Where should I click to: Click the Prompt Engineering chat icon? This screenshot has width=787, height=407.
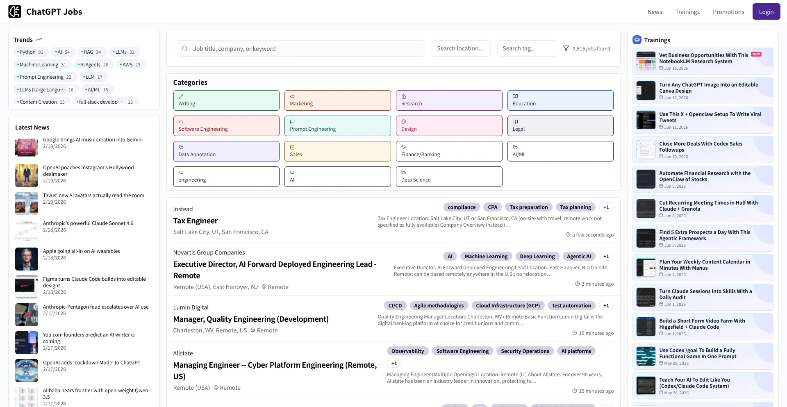coord(292,122)
